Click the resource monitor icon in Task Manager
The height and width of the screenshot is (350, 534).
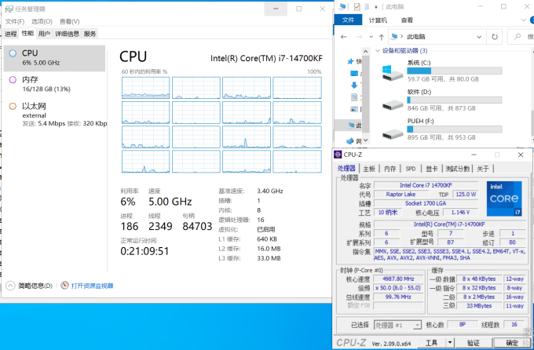point(64,286)
